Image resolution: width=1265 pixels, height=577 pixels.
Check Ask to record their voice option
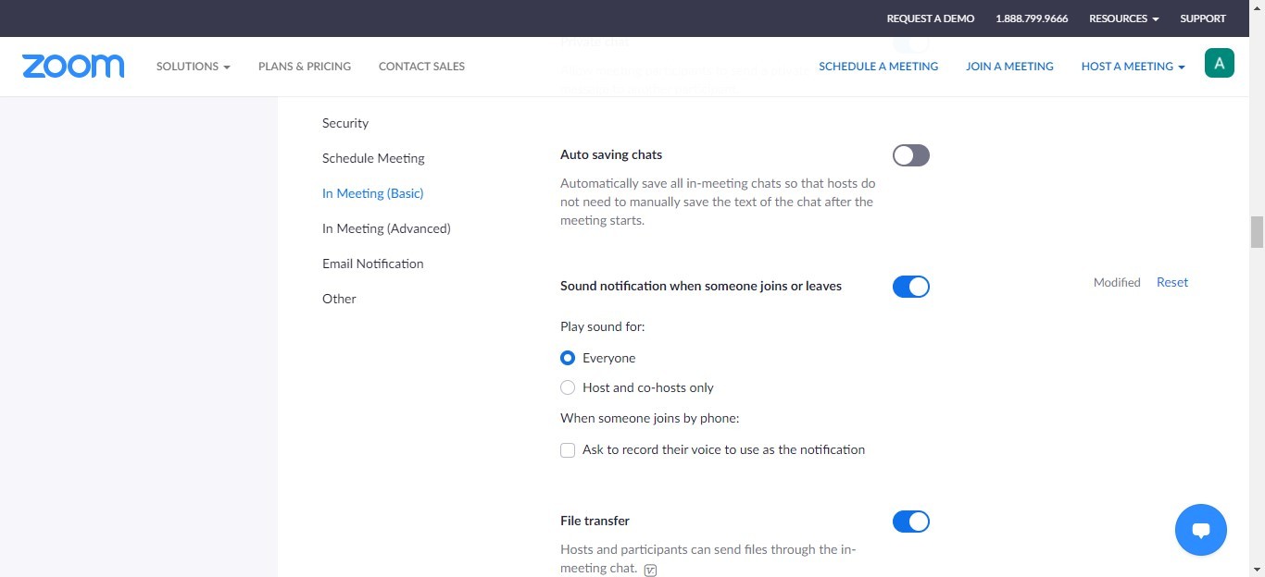pos(568,450)
